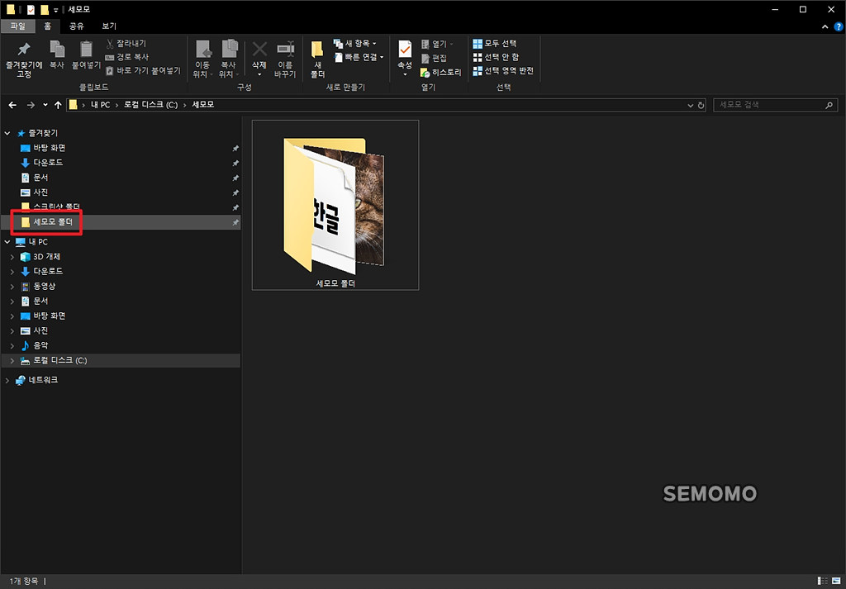
Task: Collapse the 내 PC tree node
Action: [7, 242]
